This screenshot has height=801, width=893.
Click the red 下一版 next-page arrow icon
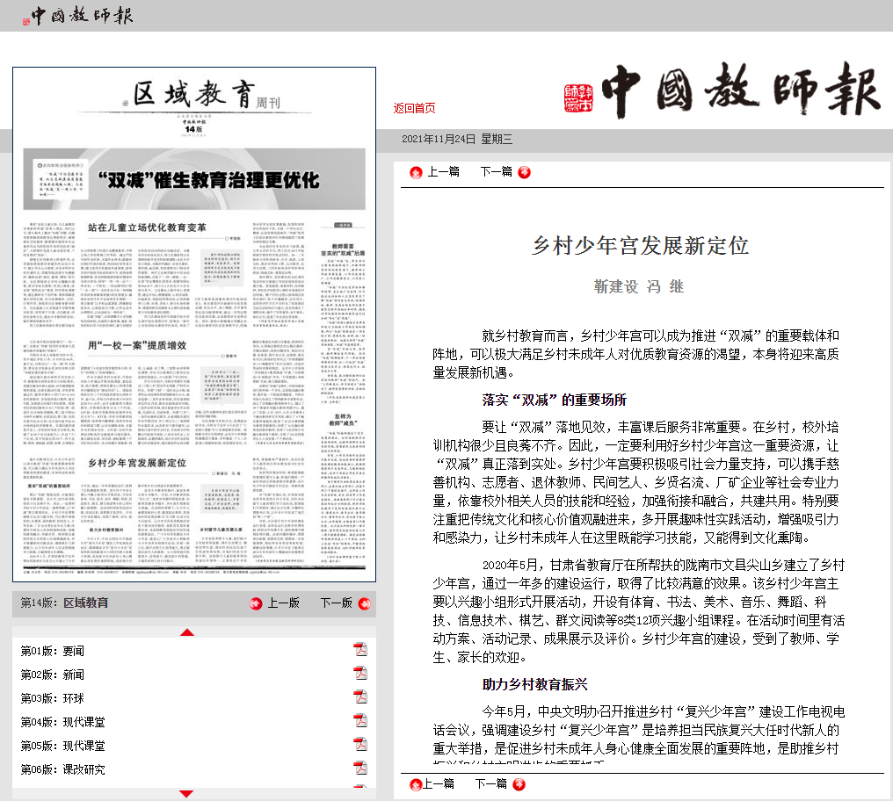(x=365, y=604)
